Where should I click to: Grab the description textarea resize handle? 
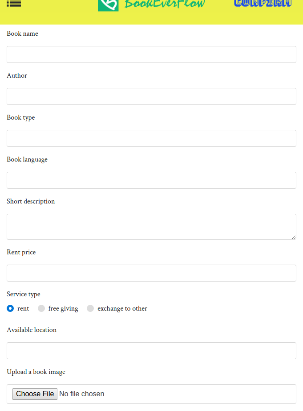[293, 237]
